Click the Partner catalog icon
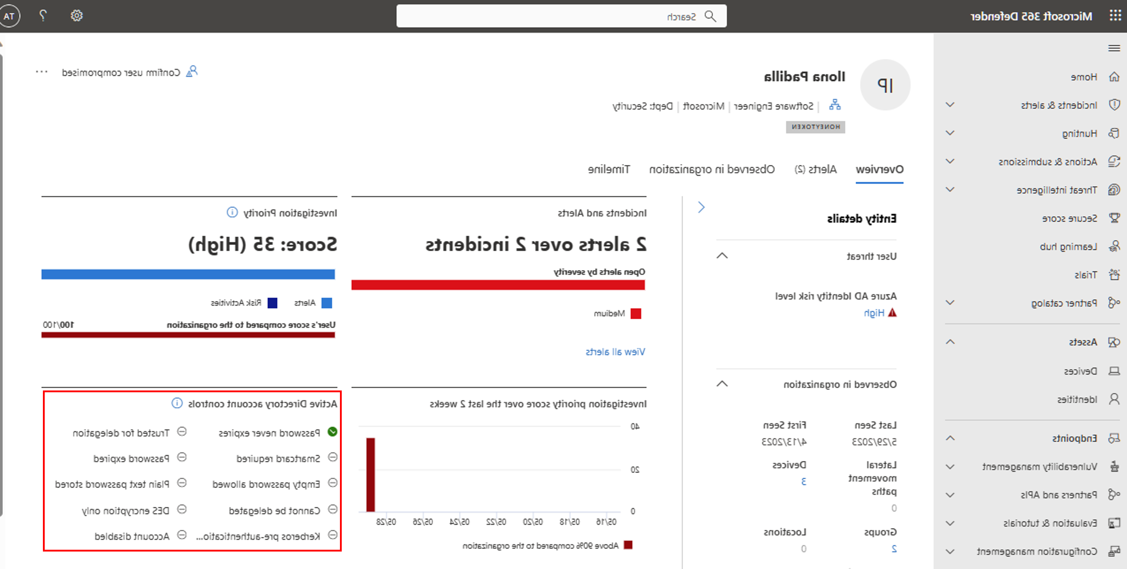Viewport: 1127px width, 569px height. pos(1114,303)
